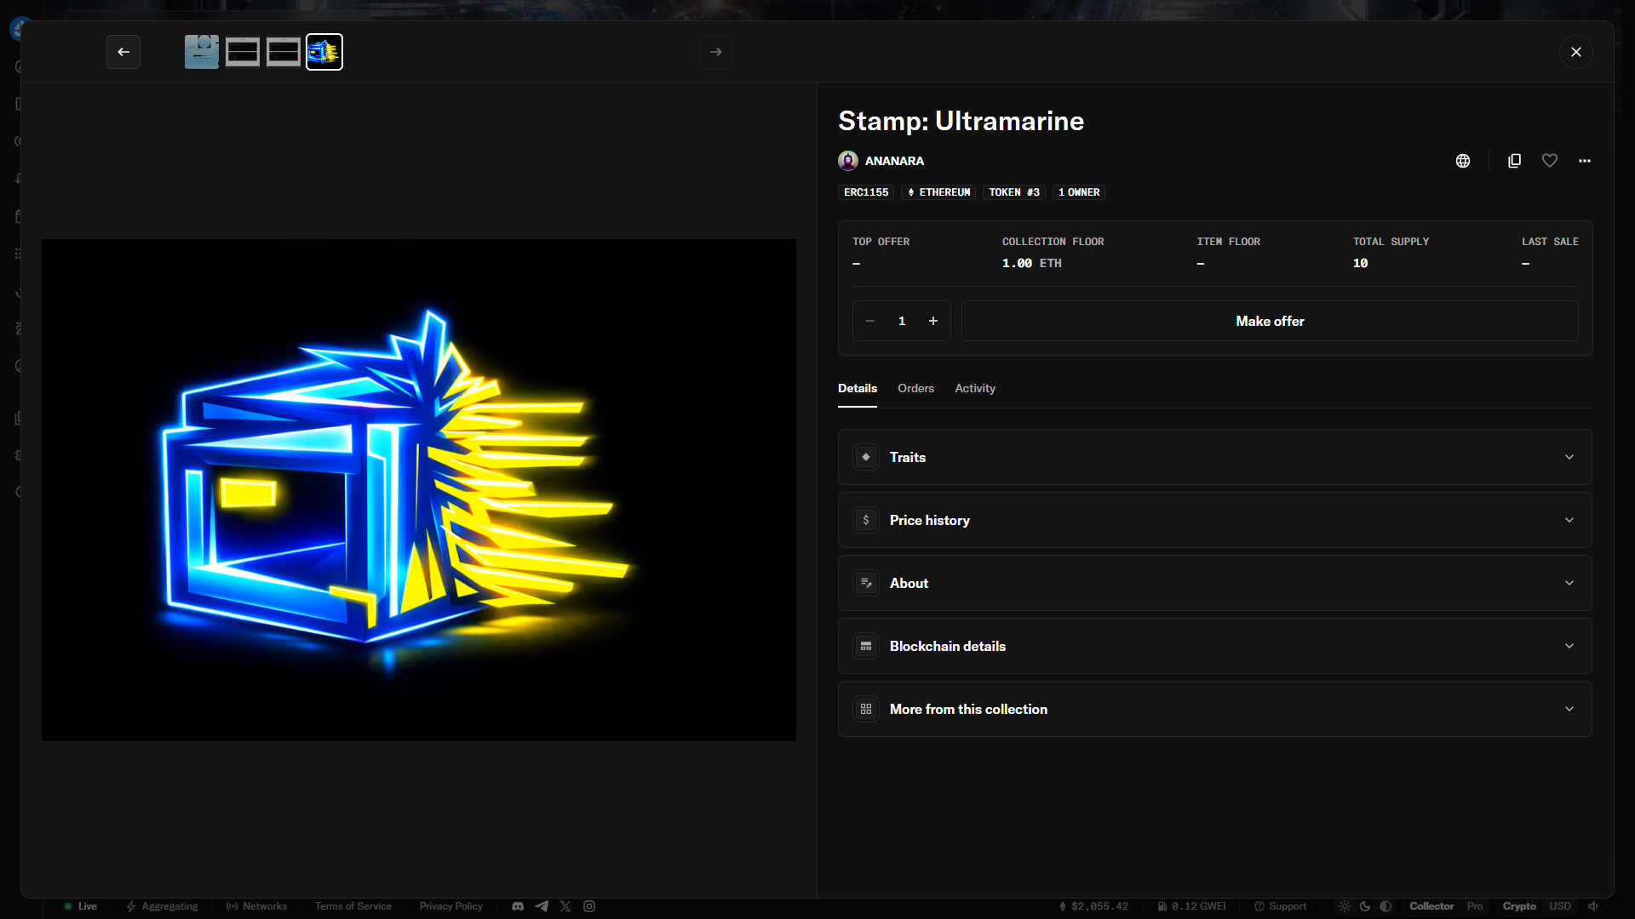Screen dimensions: 1635x919
Task: Open the globe website icon
Action: tap(1462, 161)
